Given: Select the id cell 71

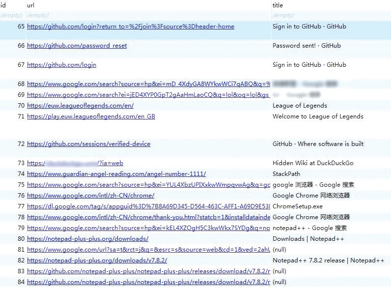Looking at the screenshot, I should (x=21, y=116).
